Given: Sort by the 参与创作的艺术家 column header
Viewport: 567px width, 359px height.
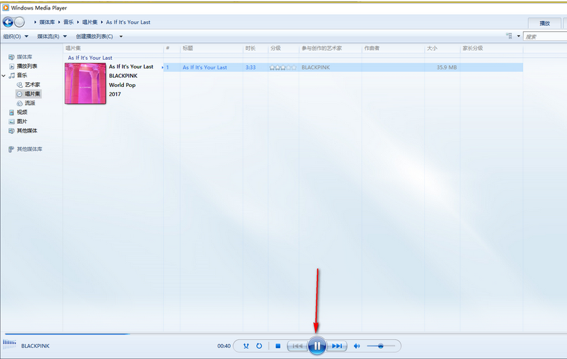Looking at the screenshot, I should [x=330, y=48].
